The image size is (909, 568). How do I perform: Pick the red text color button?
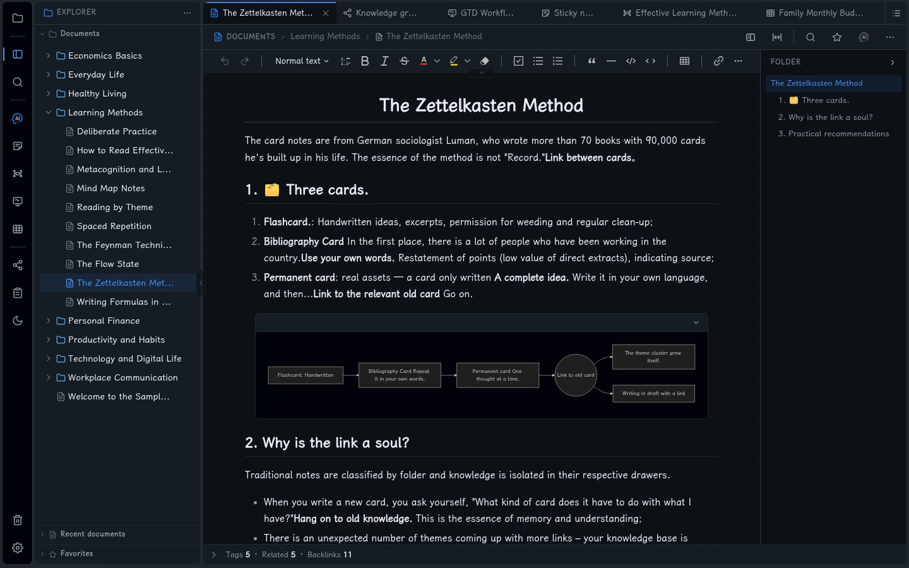click(424, 61)
